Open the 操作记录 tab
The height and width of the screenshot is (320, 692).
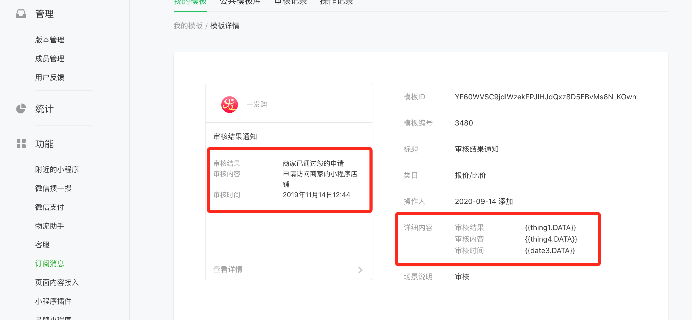click(x=336, y=3)
